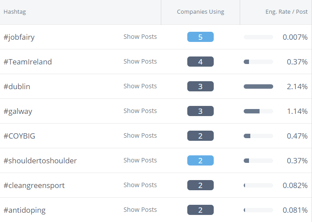Click the #antidoping companies count badge
Screen dimensions: 312x222
click(200, 210)
